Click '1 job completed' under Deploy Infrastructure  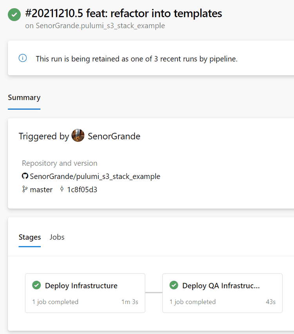[55, 302]
